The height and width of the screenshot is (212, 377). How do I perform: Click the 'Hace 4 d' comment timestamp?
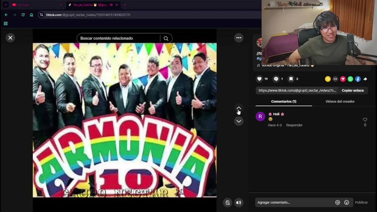click(x=275, y=125)
